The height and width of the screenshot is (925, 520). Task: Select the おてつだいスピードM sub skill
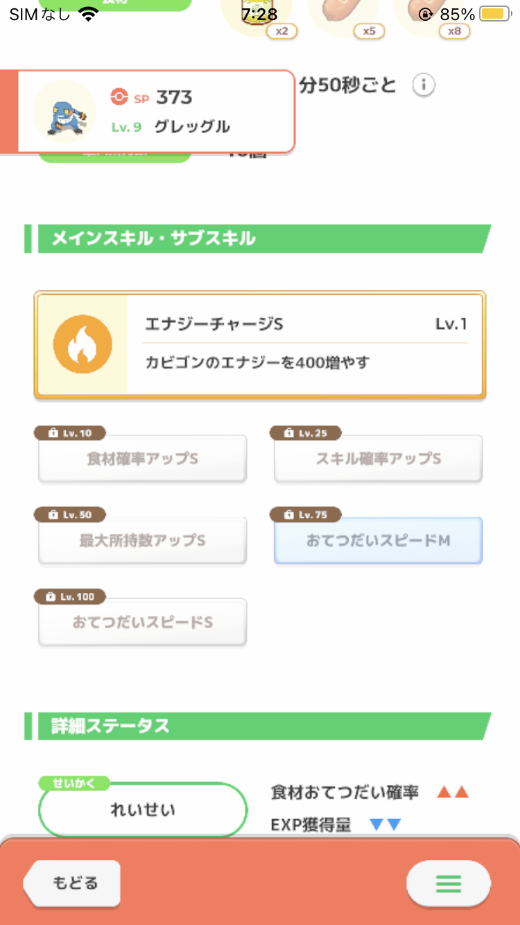(379, 540)
